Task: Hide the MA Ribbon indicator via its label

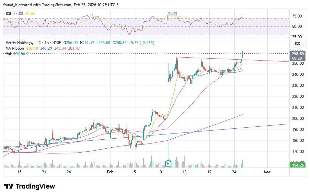Action: [14, 48]
